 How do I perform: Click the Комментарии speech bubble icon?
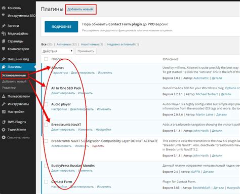point(4,49)
